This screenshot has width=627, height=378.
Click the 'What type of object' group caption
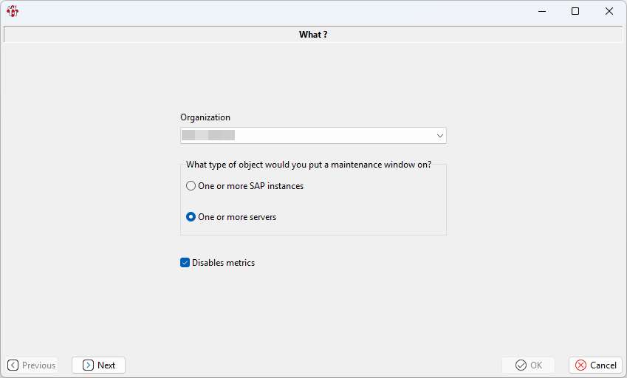tap(309, 165)
